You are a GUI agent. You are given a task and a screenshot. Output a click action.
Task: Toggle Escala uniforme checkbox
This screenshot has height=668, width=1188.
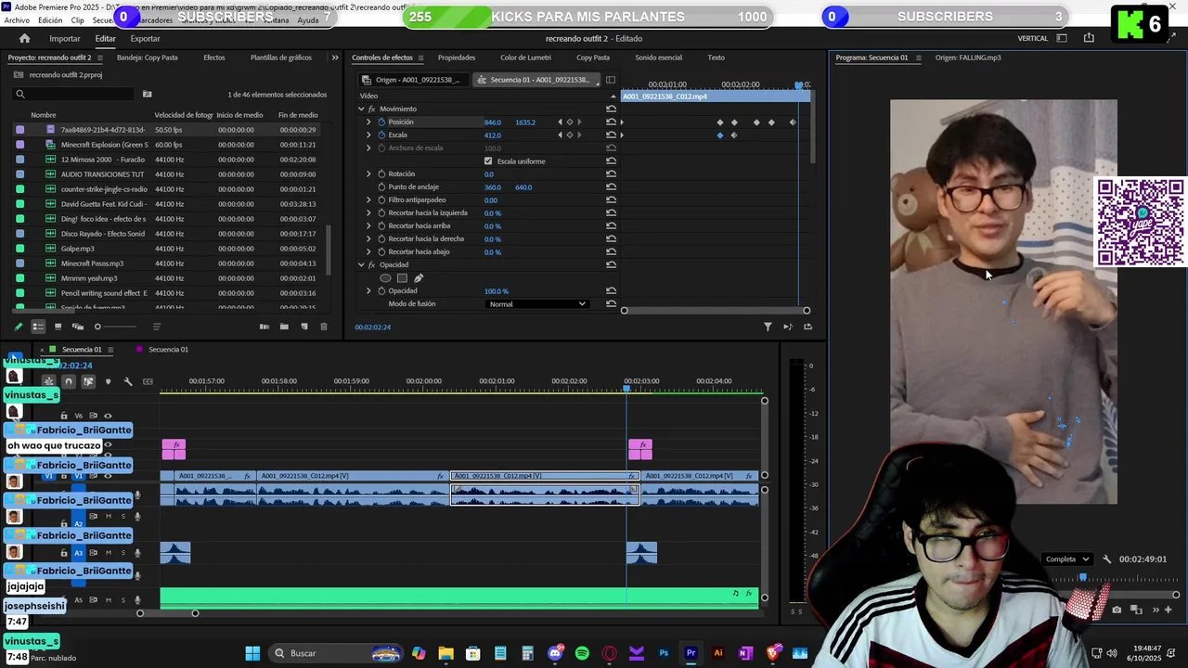[488, 161]
